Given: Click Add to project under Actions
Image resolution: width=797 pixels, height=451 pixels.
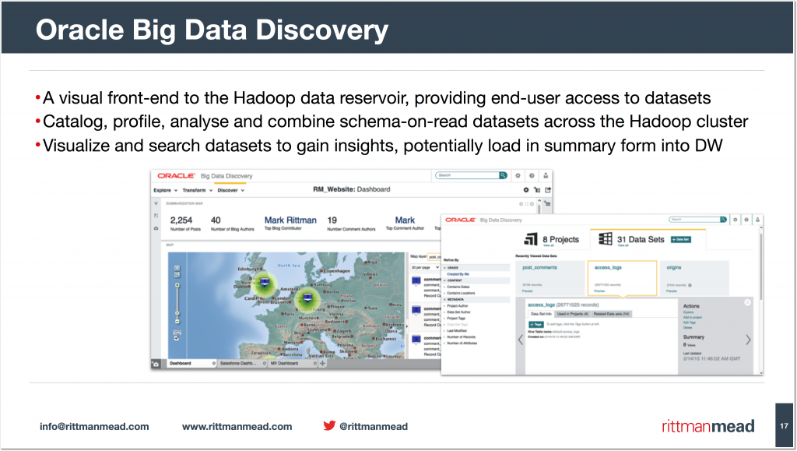Looking at the screenshot, I should (692, 317).
